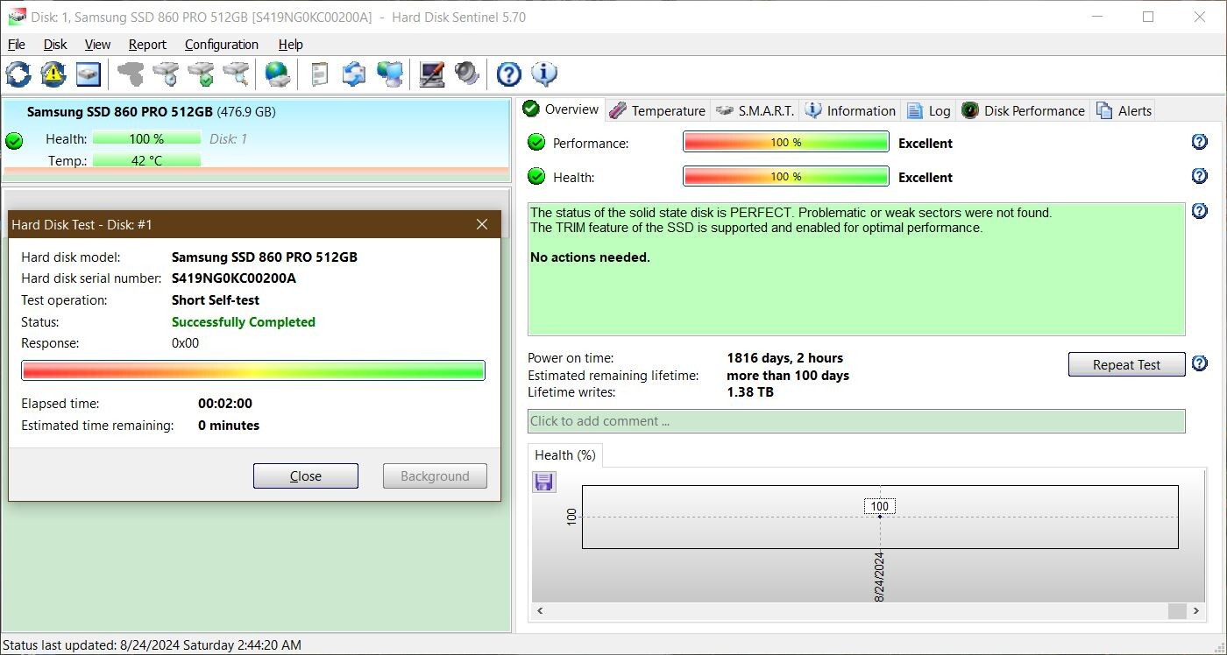
Task: Click the disk-with-clock test toolbar icon
Action: (166, 74)
